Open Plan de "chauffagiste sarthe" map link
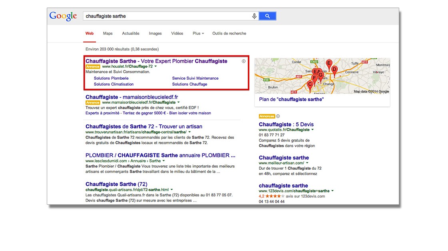Image resolution: width=448 pixels, height=251 pixels. tap(291, 100)
